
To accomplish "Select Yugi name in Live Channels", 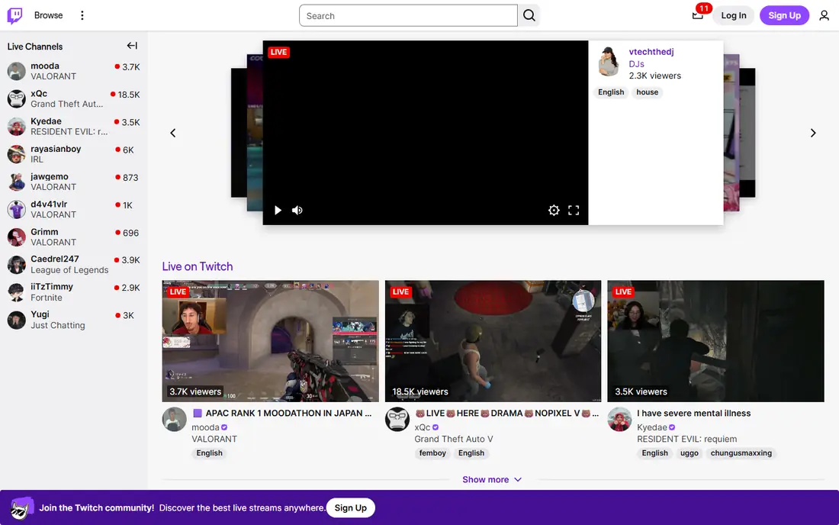I will pos(40,314).
